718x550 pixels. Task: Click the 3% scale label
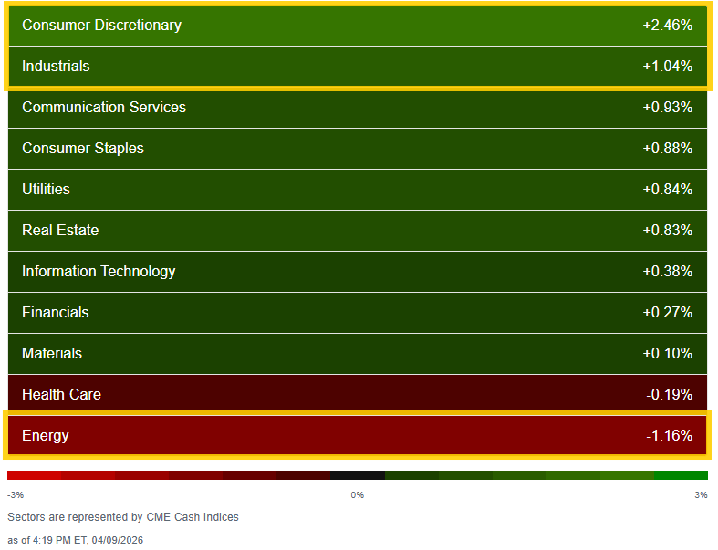[701, 495]
